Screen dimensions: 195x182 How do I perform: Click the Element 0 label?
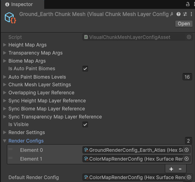point(31,150)
